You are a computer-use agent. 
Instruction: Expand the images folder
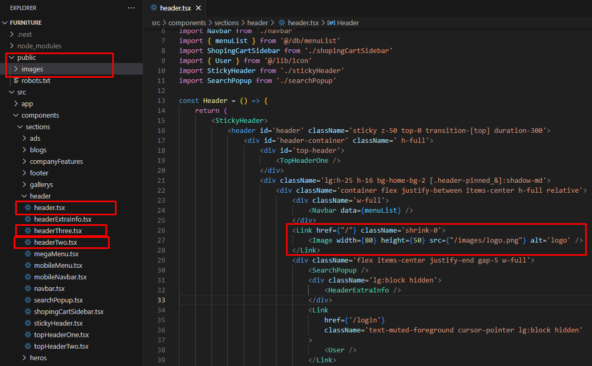click(x=16, y=69)
